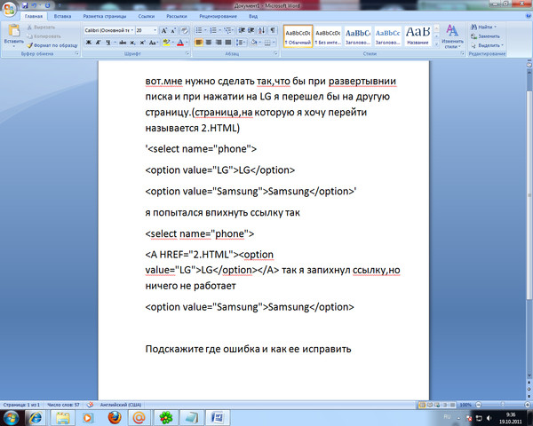Screen dimensions: 533x426
Task: Sort text alphabetically with A-Z icon
Action: click(x=261, y=30)
